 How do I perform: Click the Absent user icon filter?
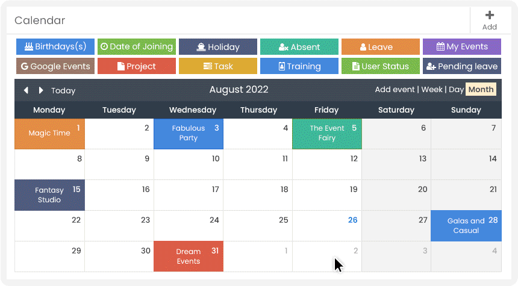point(299,46)
